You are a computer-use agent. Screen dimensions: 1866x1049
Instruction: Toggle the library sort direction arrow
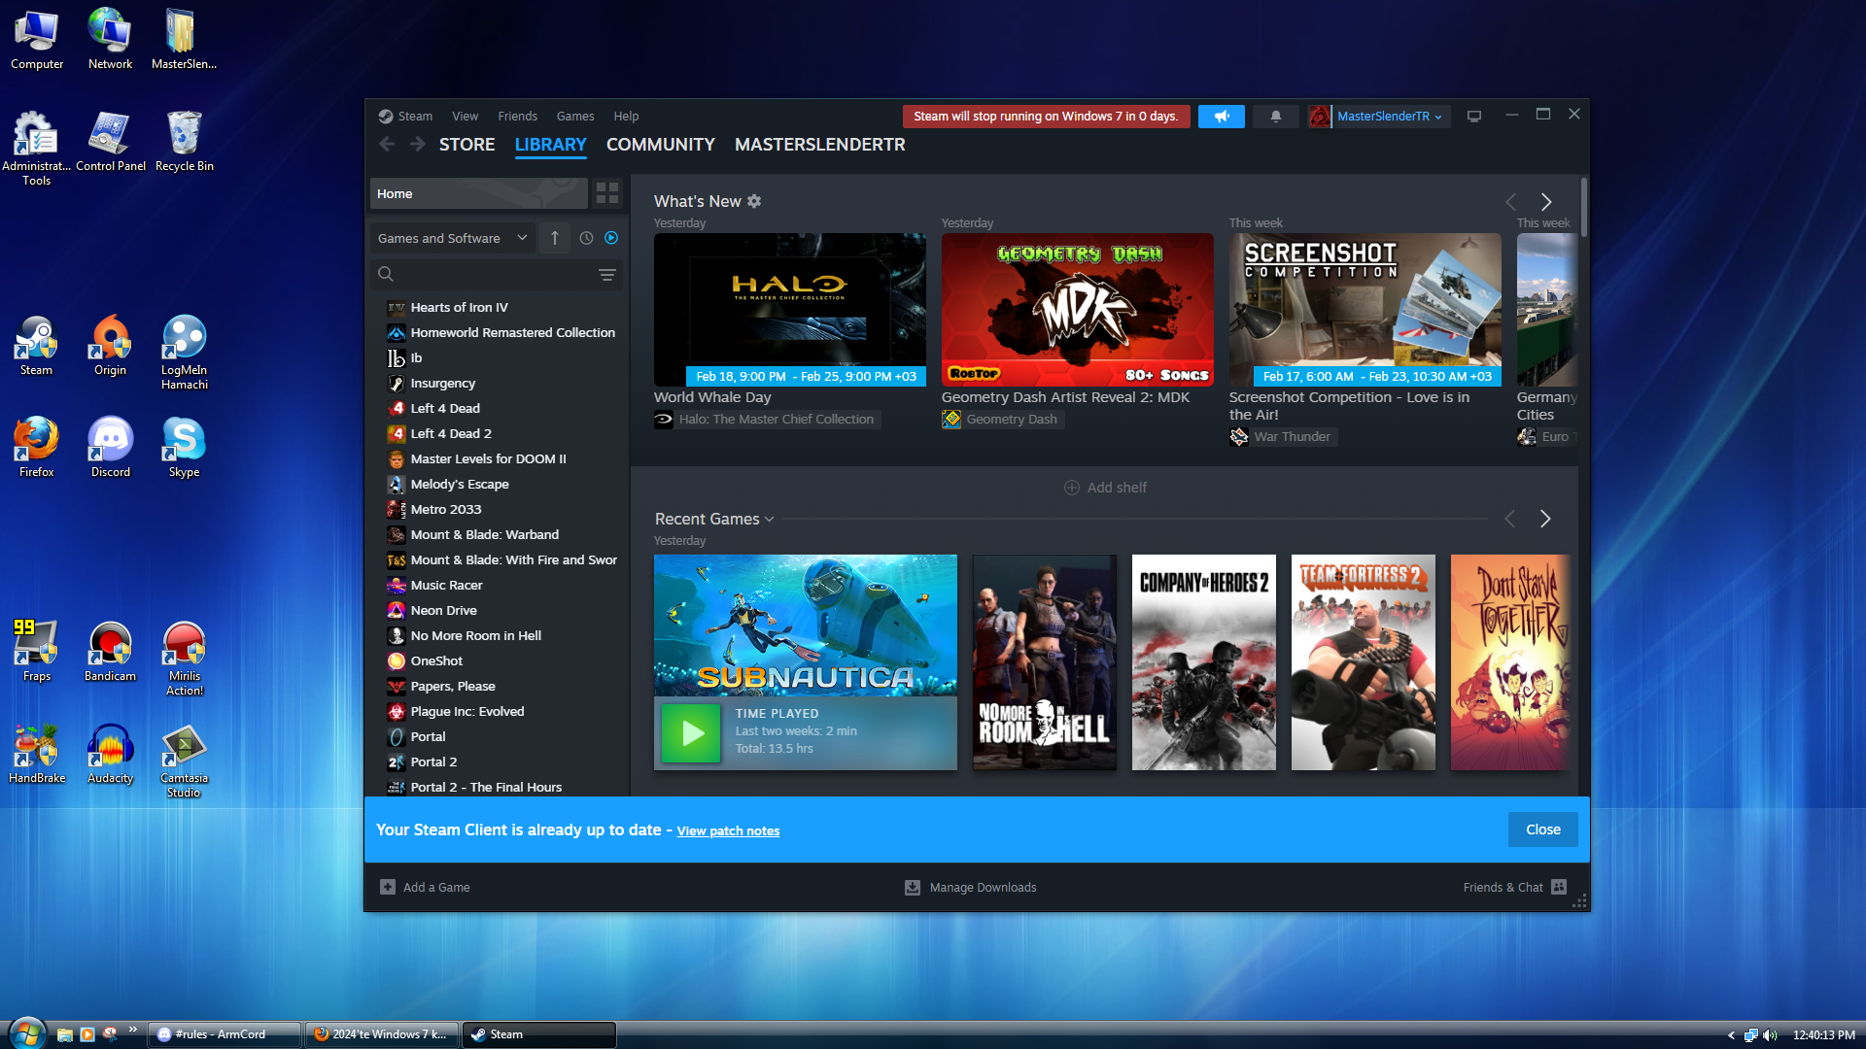tap(555, 238)
